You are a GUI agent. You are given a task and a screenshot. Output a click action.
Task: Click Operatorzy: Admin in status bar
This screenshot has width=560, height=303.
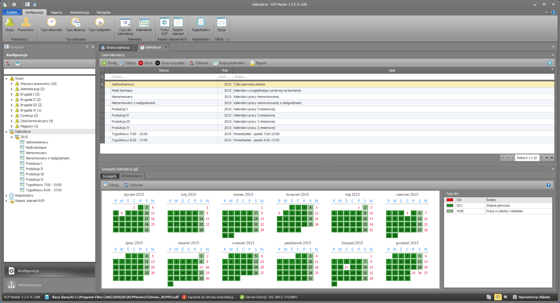(x=531, y=297)
